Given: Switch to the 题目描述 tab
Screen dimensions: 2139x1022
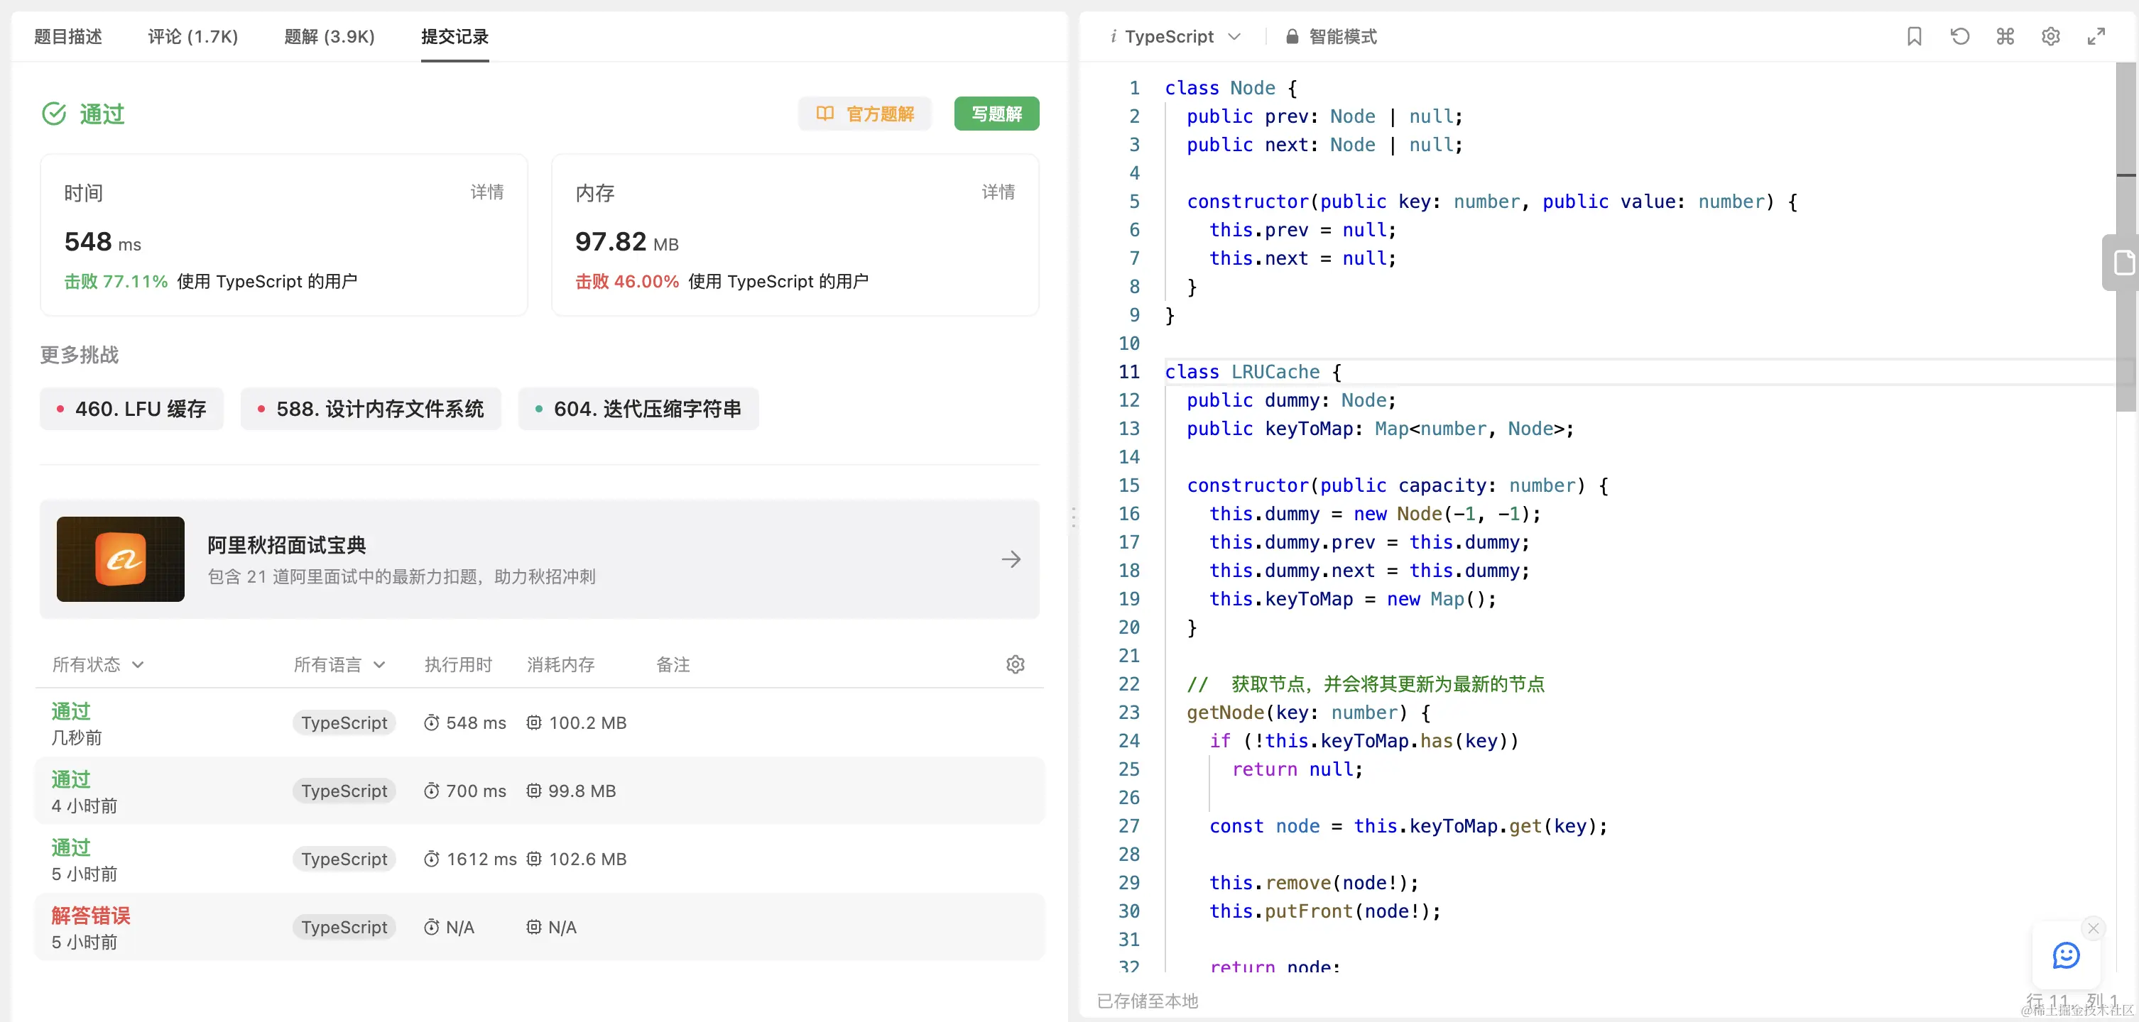Looking at the screenshot, I should click(x=68, y=36).
